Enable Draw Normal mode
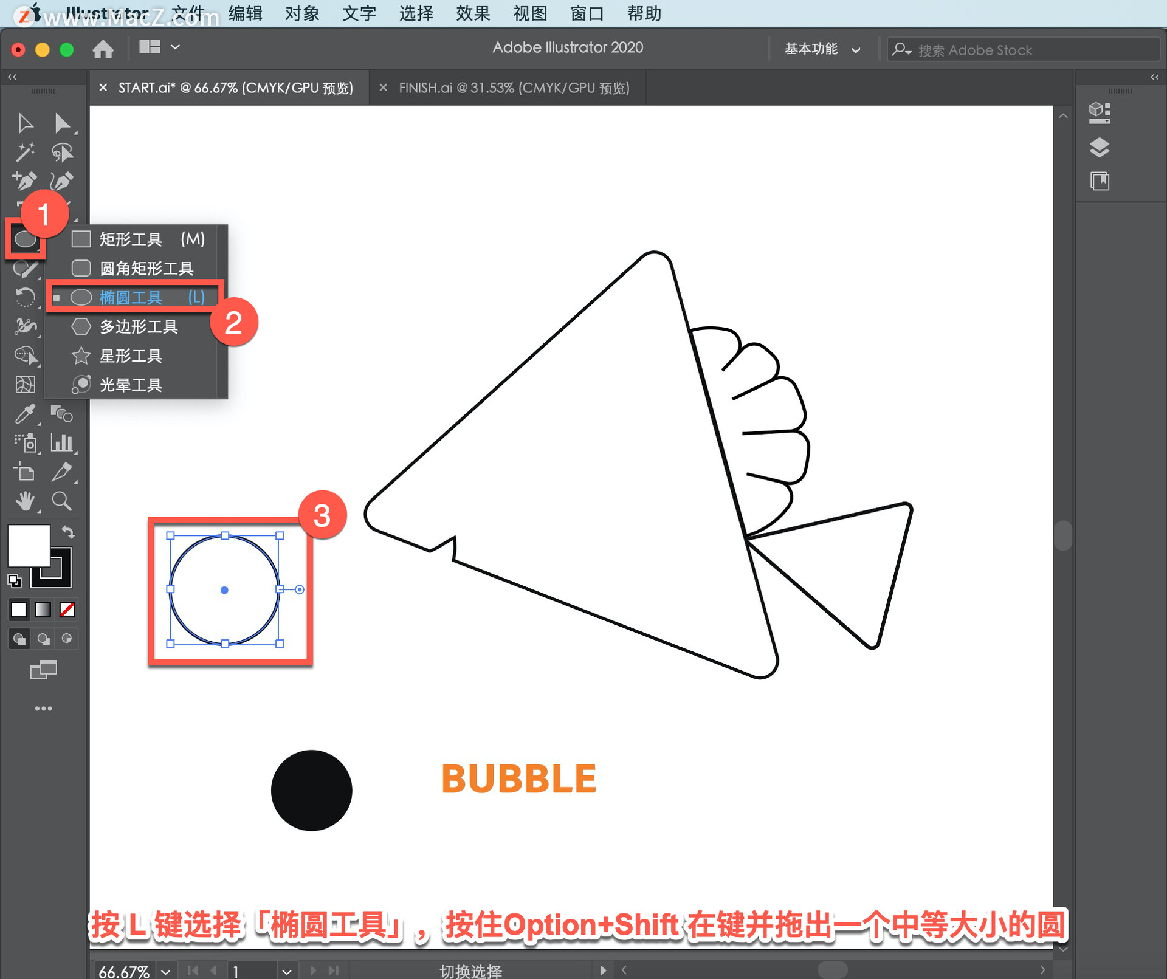This screenshot has width=1167, height=979. 19,639
